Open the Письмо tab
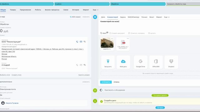The width and height of the screenshot is (200, 112). pos(144,17)
